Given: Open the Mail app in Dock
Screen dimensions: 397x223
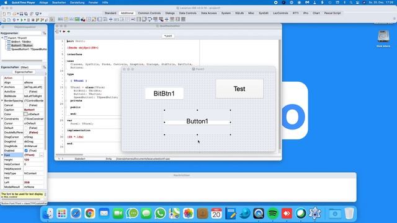Looking at the screenshot, I should coord(104,214).
